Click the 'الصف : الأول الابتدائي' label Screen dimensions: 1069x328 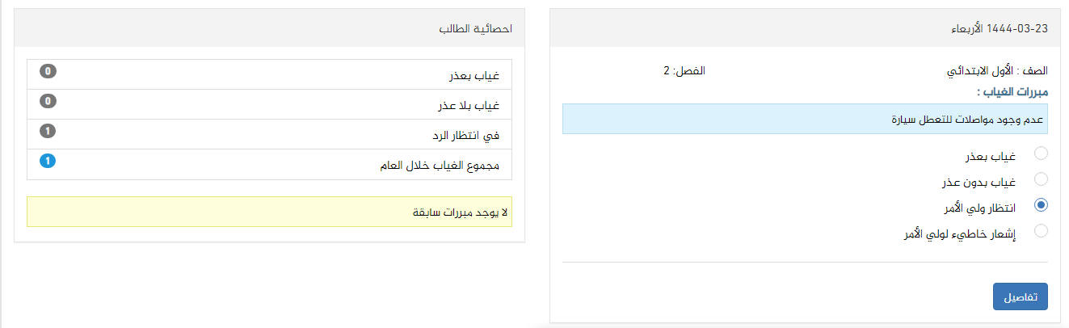coord(996,71)
